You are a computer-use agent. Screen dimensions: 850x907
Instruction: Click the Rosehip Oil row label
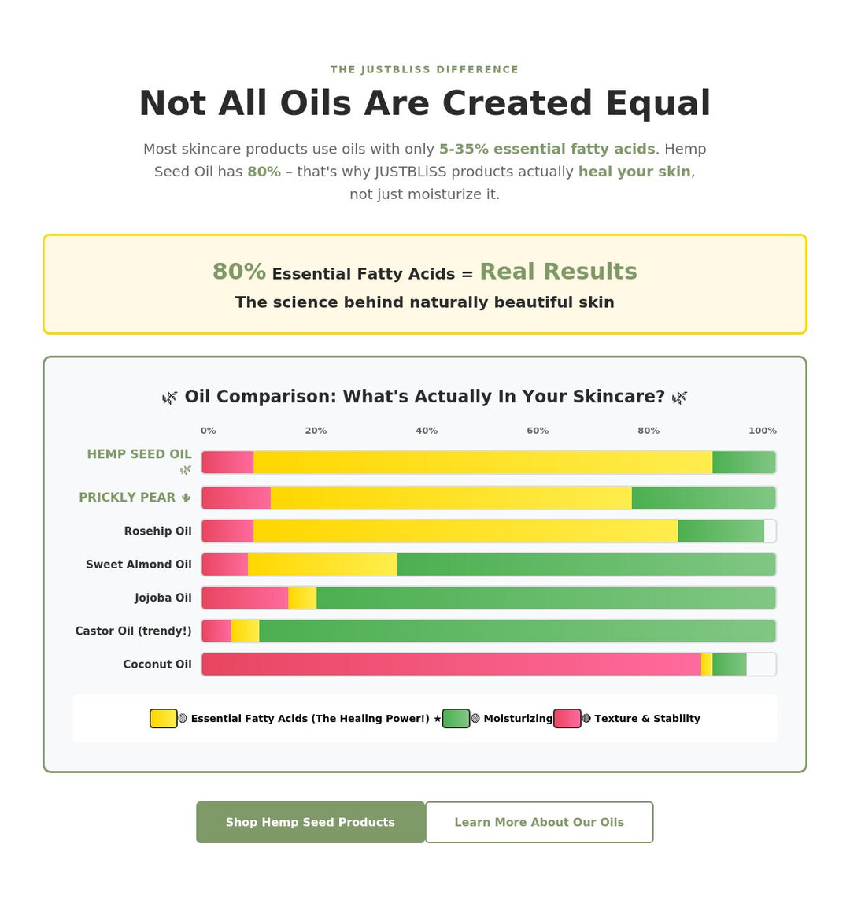[157, 531]
